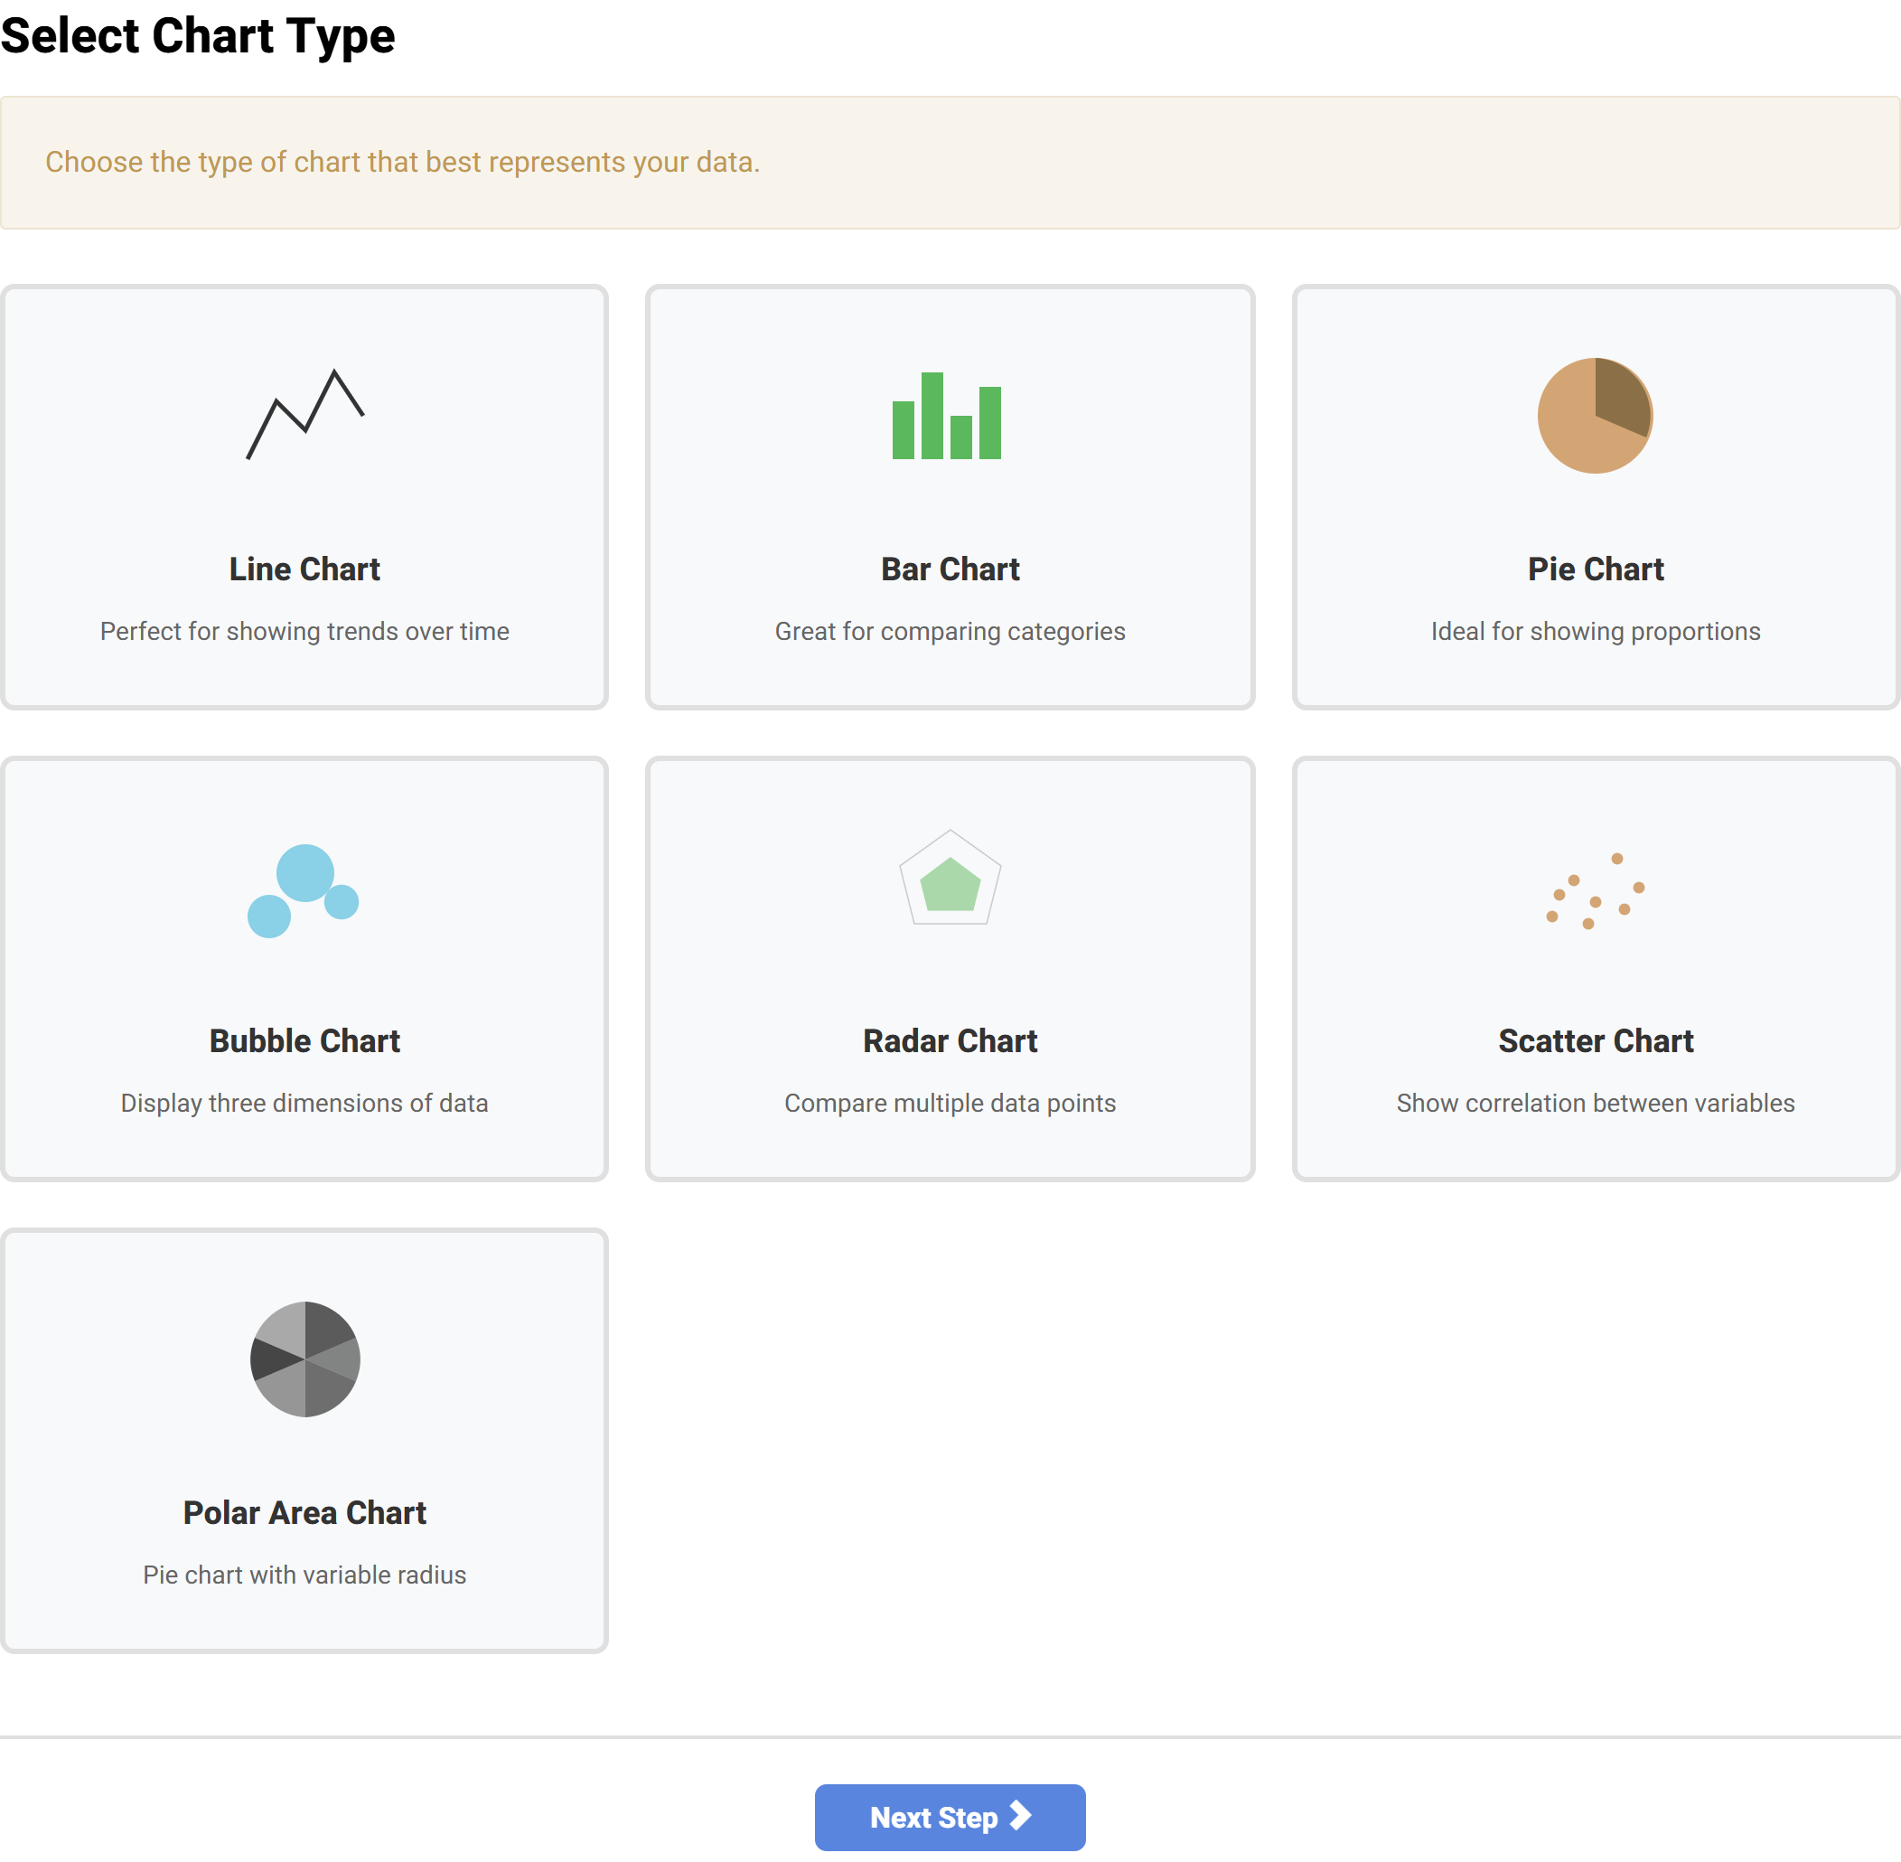Click 'Compare multiple data points' description

[950, 1103]
